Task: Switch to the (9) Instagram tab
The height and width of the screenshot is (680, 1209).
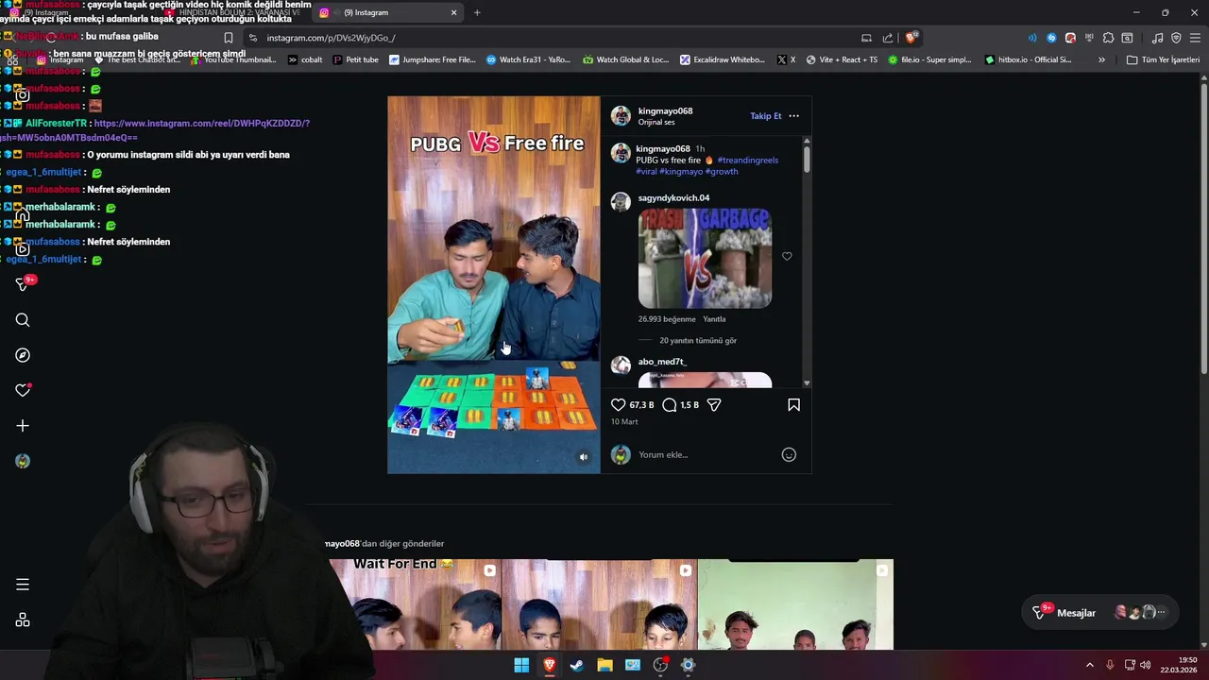Action: coord(388,12)
